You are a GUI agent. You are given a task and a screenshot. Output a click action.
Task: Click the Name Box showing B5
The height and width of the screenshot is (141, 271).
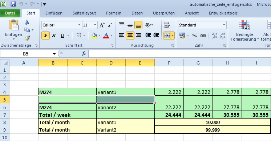point(25,54)
